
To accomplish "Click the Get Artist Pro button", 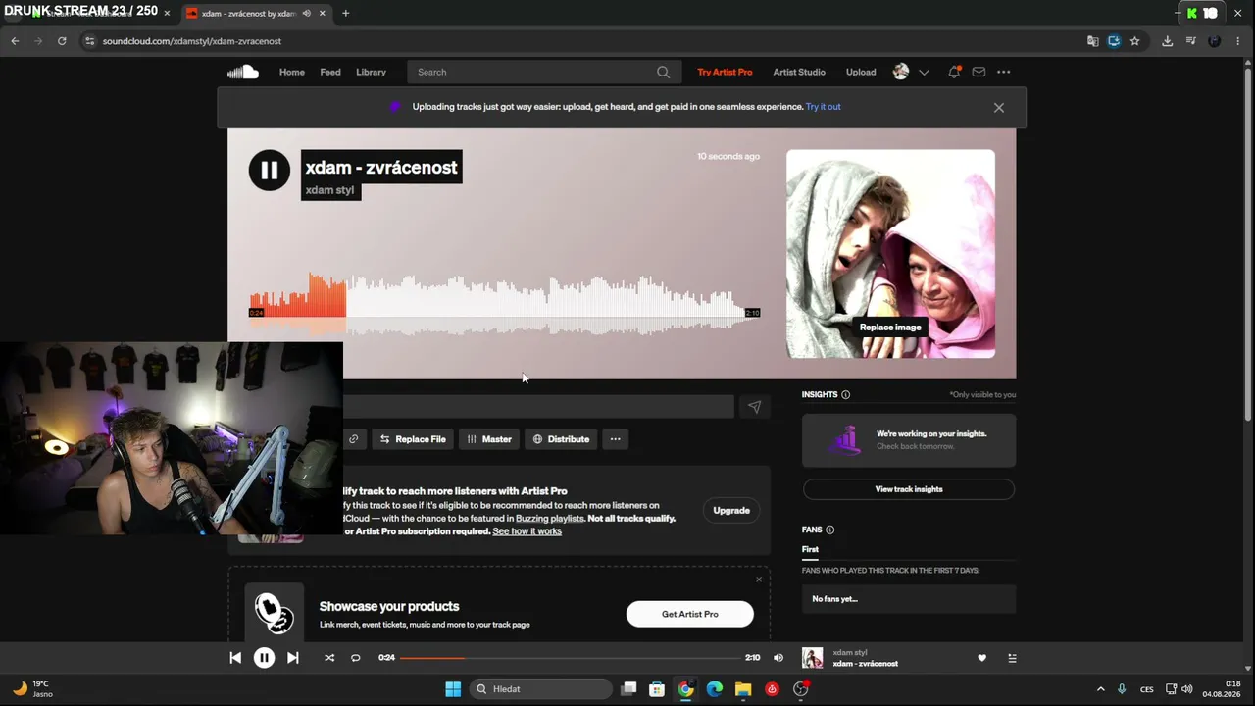I will pyautogui.click(x=690, y=614).
